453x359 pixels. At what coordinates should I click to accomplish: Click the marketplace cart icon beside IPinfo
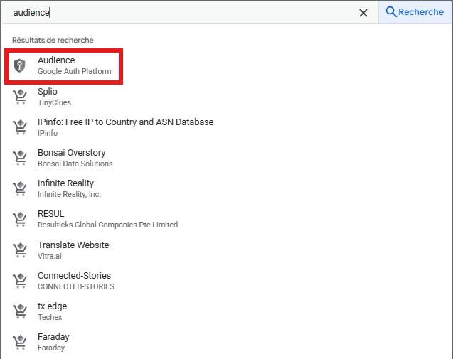point(20,127)
